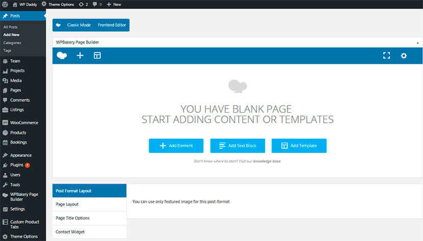Click the WPBakery Page Builder panel title
This screenshot has height=241, width=423.
(77, 42)
